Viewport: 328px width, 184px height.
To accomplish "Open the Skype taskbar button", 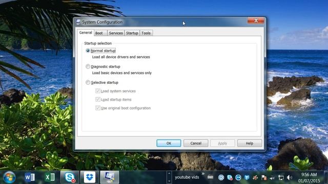I will pos(70,177).
